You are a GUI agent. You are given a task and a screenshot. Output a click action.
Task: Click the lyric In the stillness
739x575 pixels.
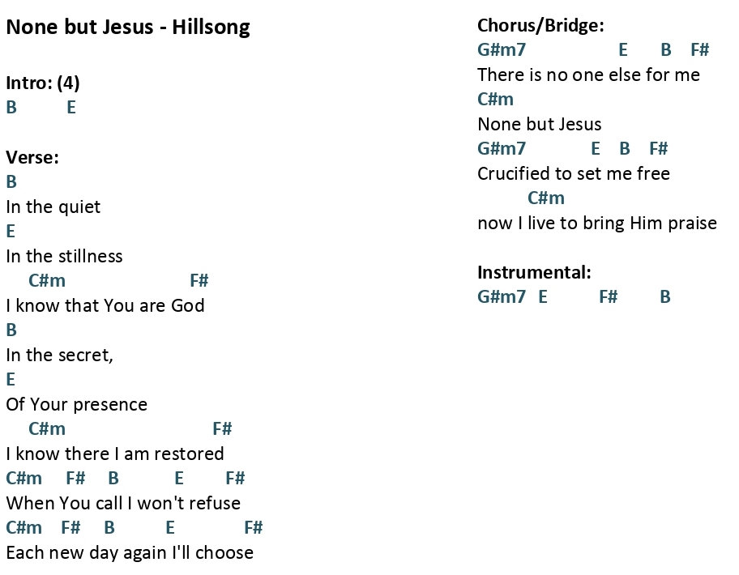64,256
